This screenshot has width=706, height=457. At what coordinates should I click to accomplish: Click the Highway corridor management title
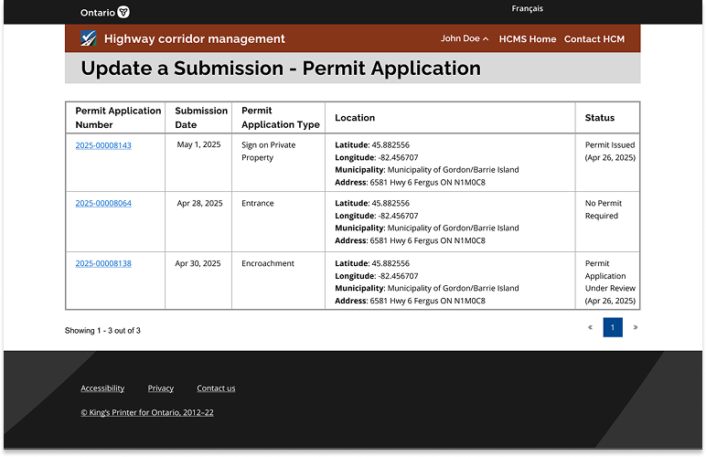[195, 38]
